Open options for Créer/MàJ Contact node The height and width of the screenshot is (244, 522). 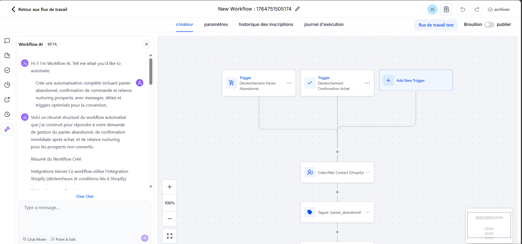pos(368,172)
